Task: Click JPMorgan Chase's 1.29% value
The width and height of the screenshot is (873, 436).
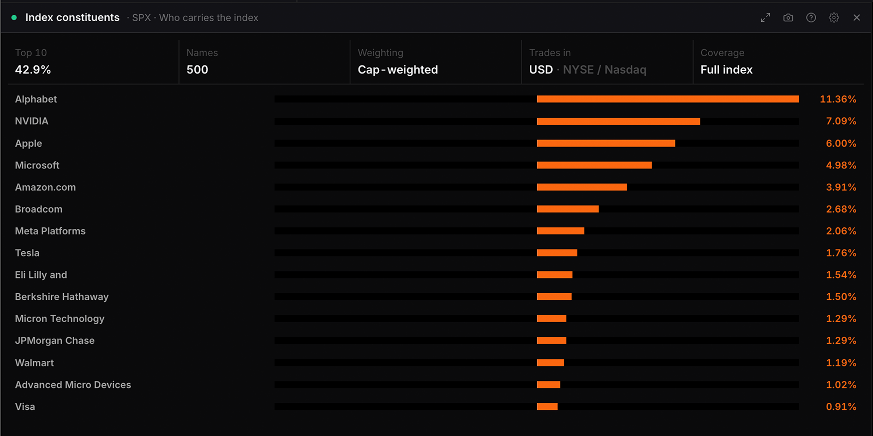Action: pos(841,341)
